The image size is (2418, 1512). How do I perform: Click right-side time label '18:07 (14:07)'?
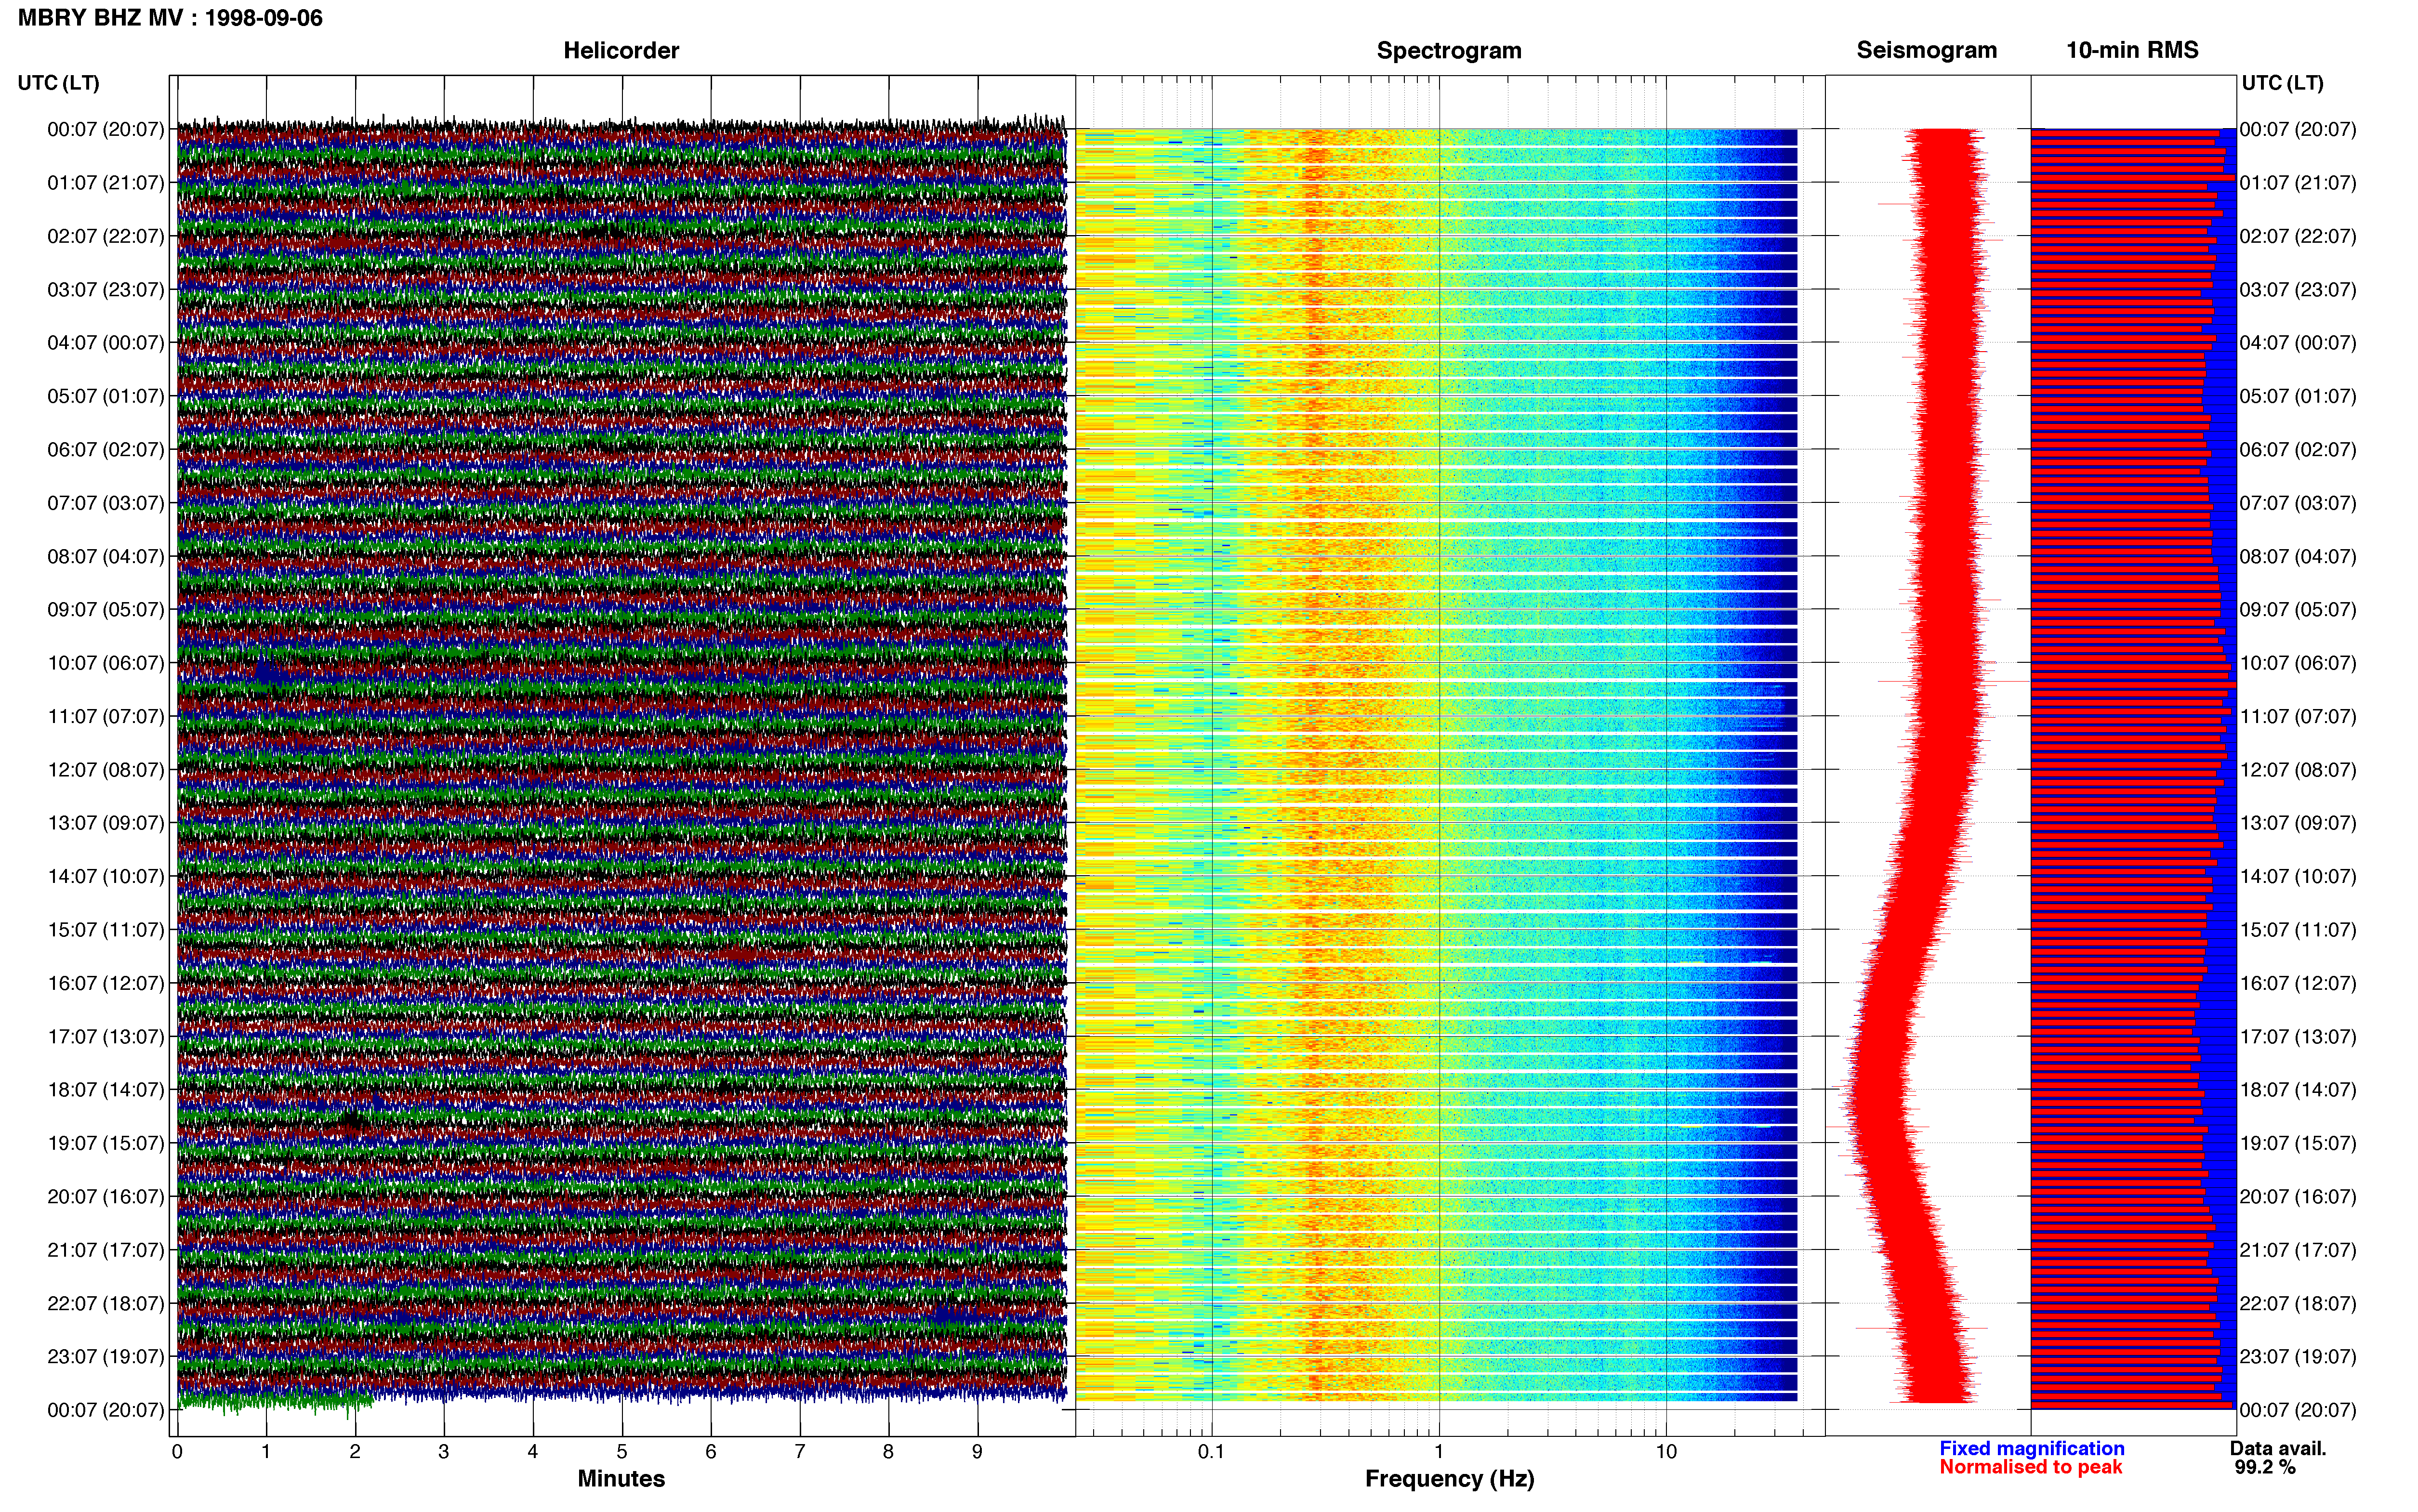(2298, 1090)
